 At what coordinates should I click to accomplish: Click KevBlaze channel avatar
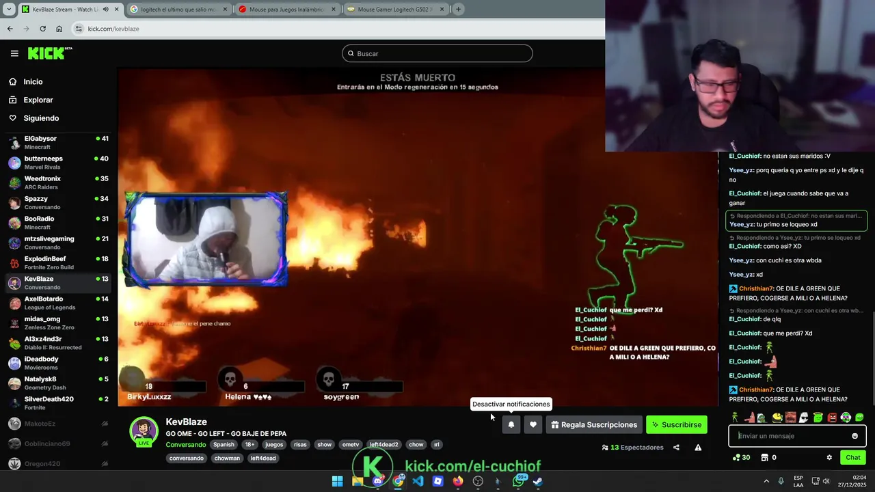144,432
